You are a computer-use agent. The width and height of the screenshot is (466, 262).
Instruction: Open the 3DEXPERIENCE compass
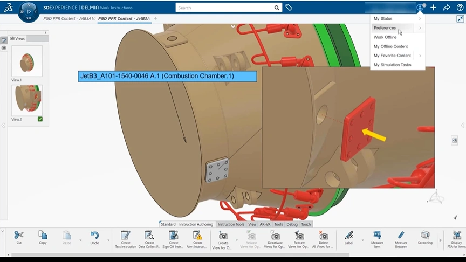click(x=29, y=12)
